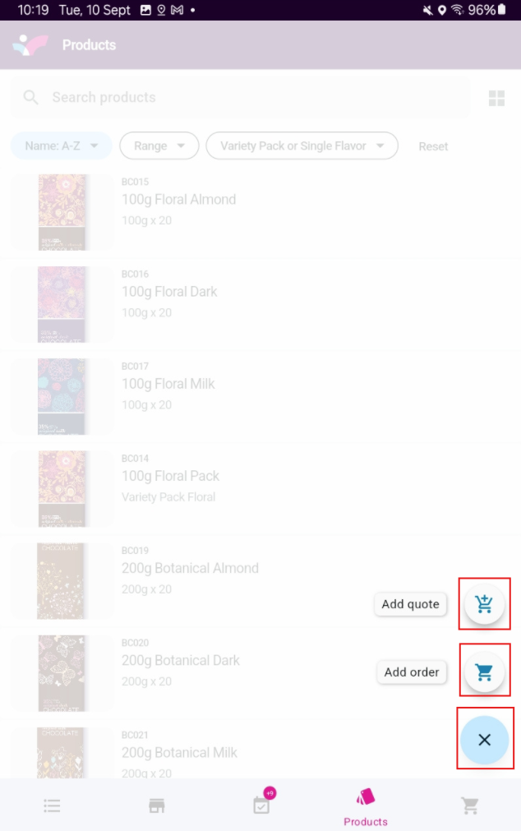Open the calendar tasks tab with badge
521x831 pixels.
[261, 805]
